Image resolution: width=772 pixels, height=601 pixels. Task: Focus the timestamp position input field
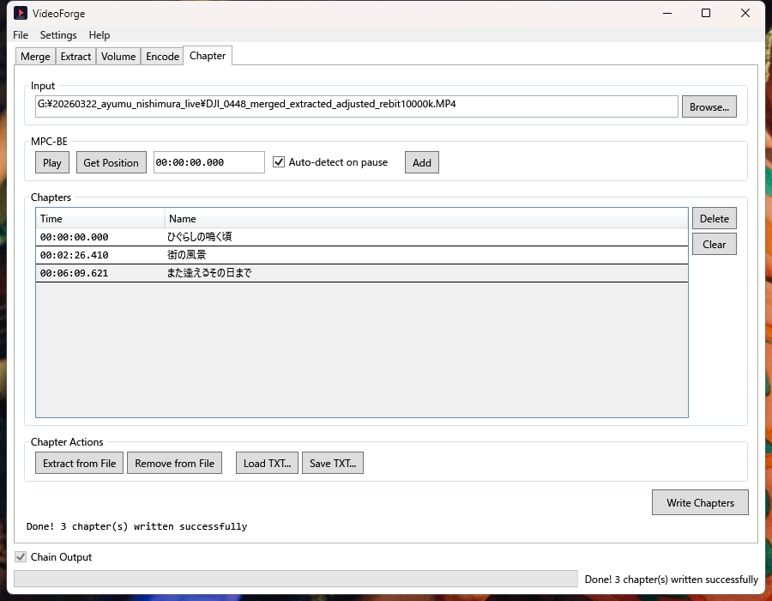[x=208, y=163]
